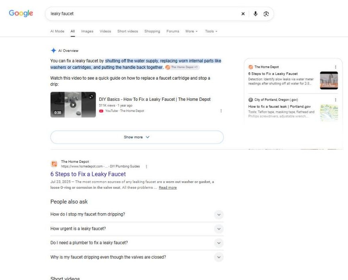This screenshot has width=348, height=280.
Task: Click the Read more link in the snippet
Action: [x=168, y=188]
